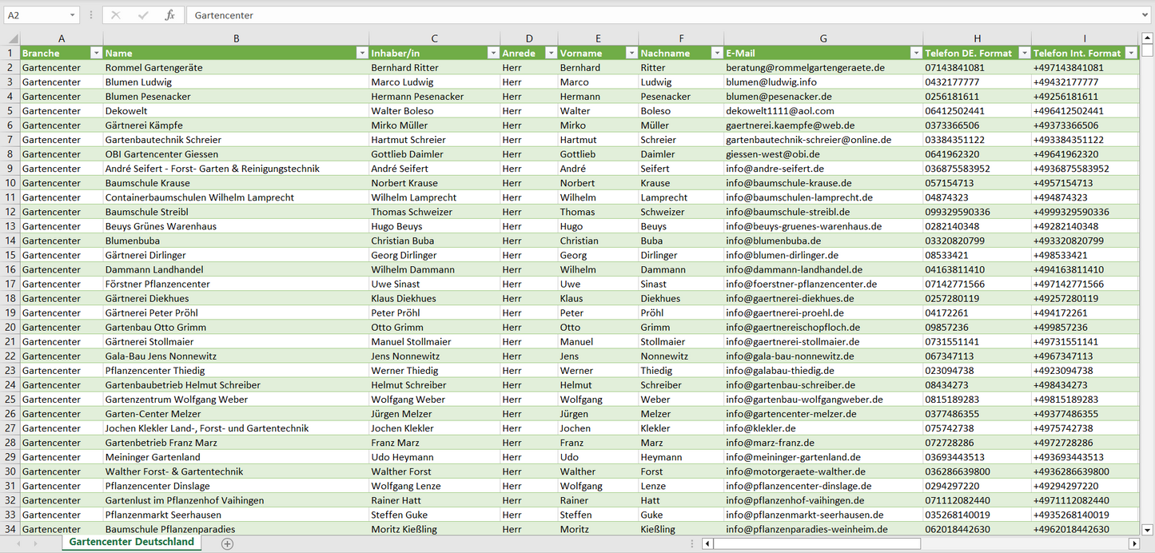Viewport: 1155px width, 553px height.
Task: Click the vertical scrollbar down arrow
Action: pyautogui.click(x=1148, y=529)
